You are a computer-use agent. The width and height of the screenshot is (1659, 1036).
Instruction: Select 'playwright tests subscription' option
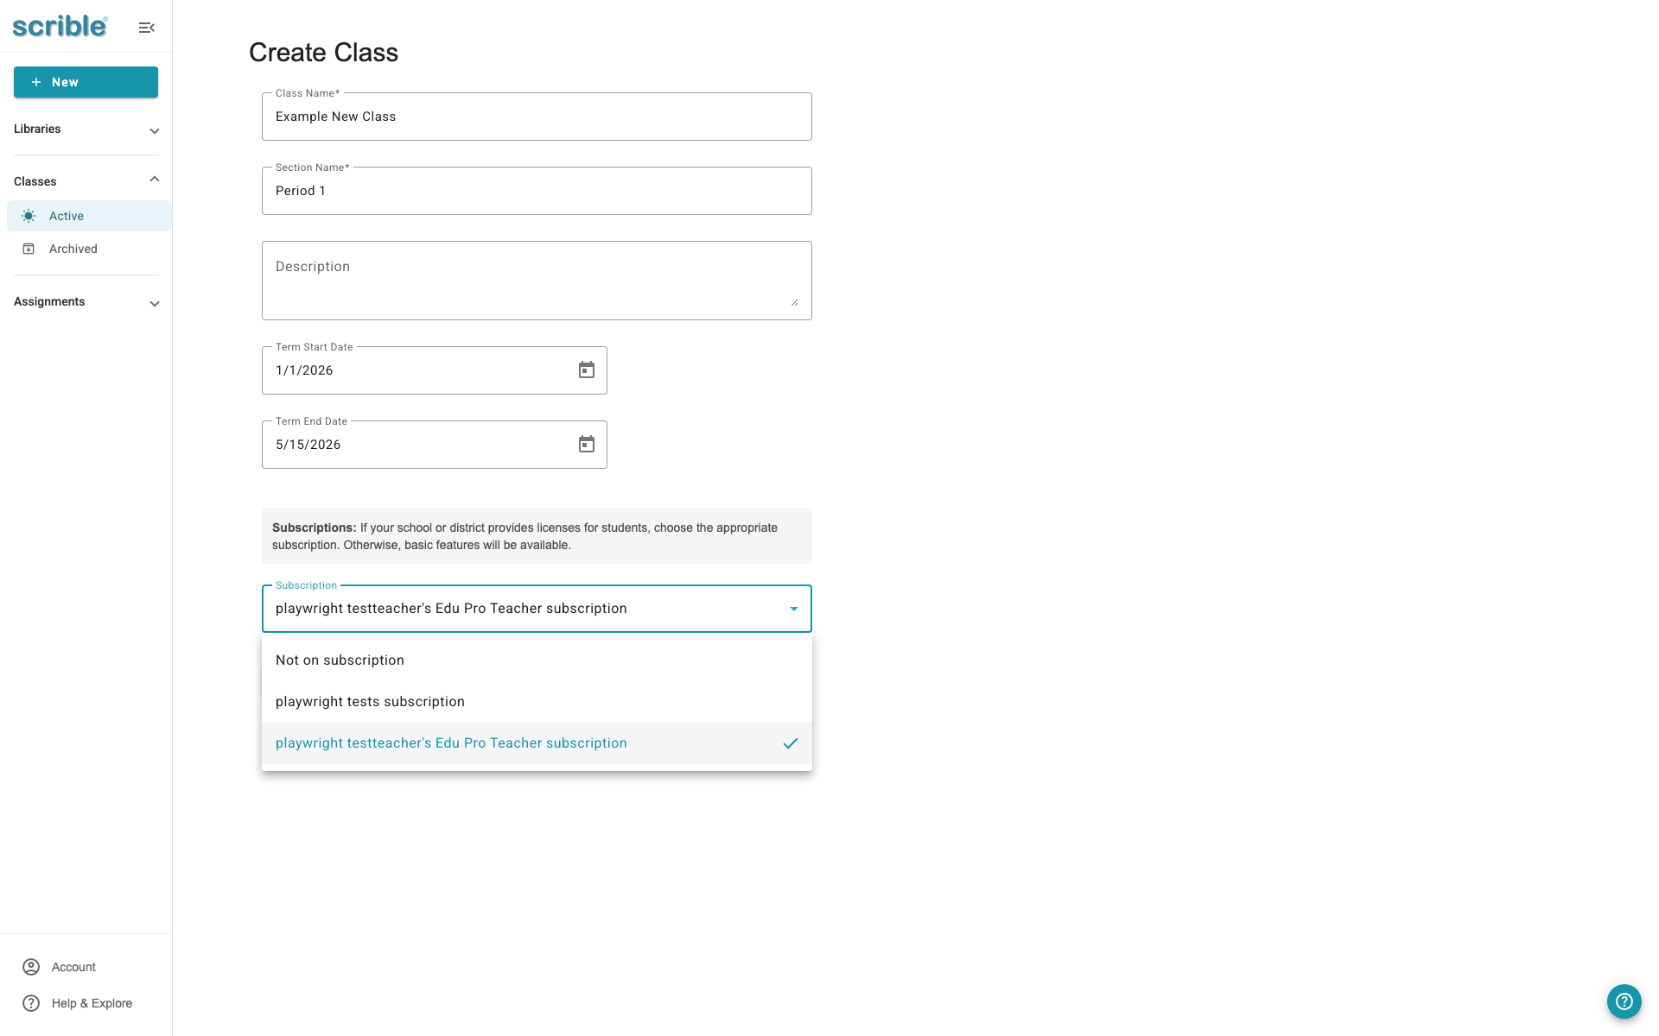click(x=369, y=701)
